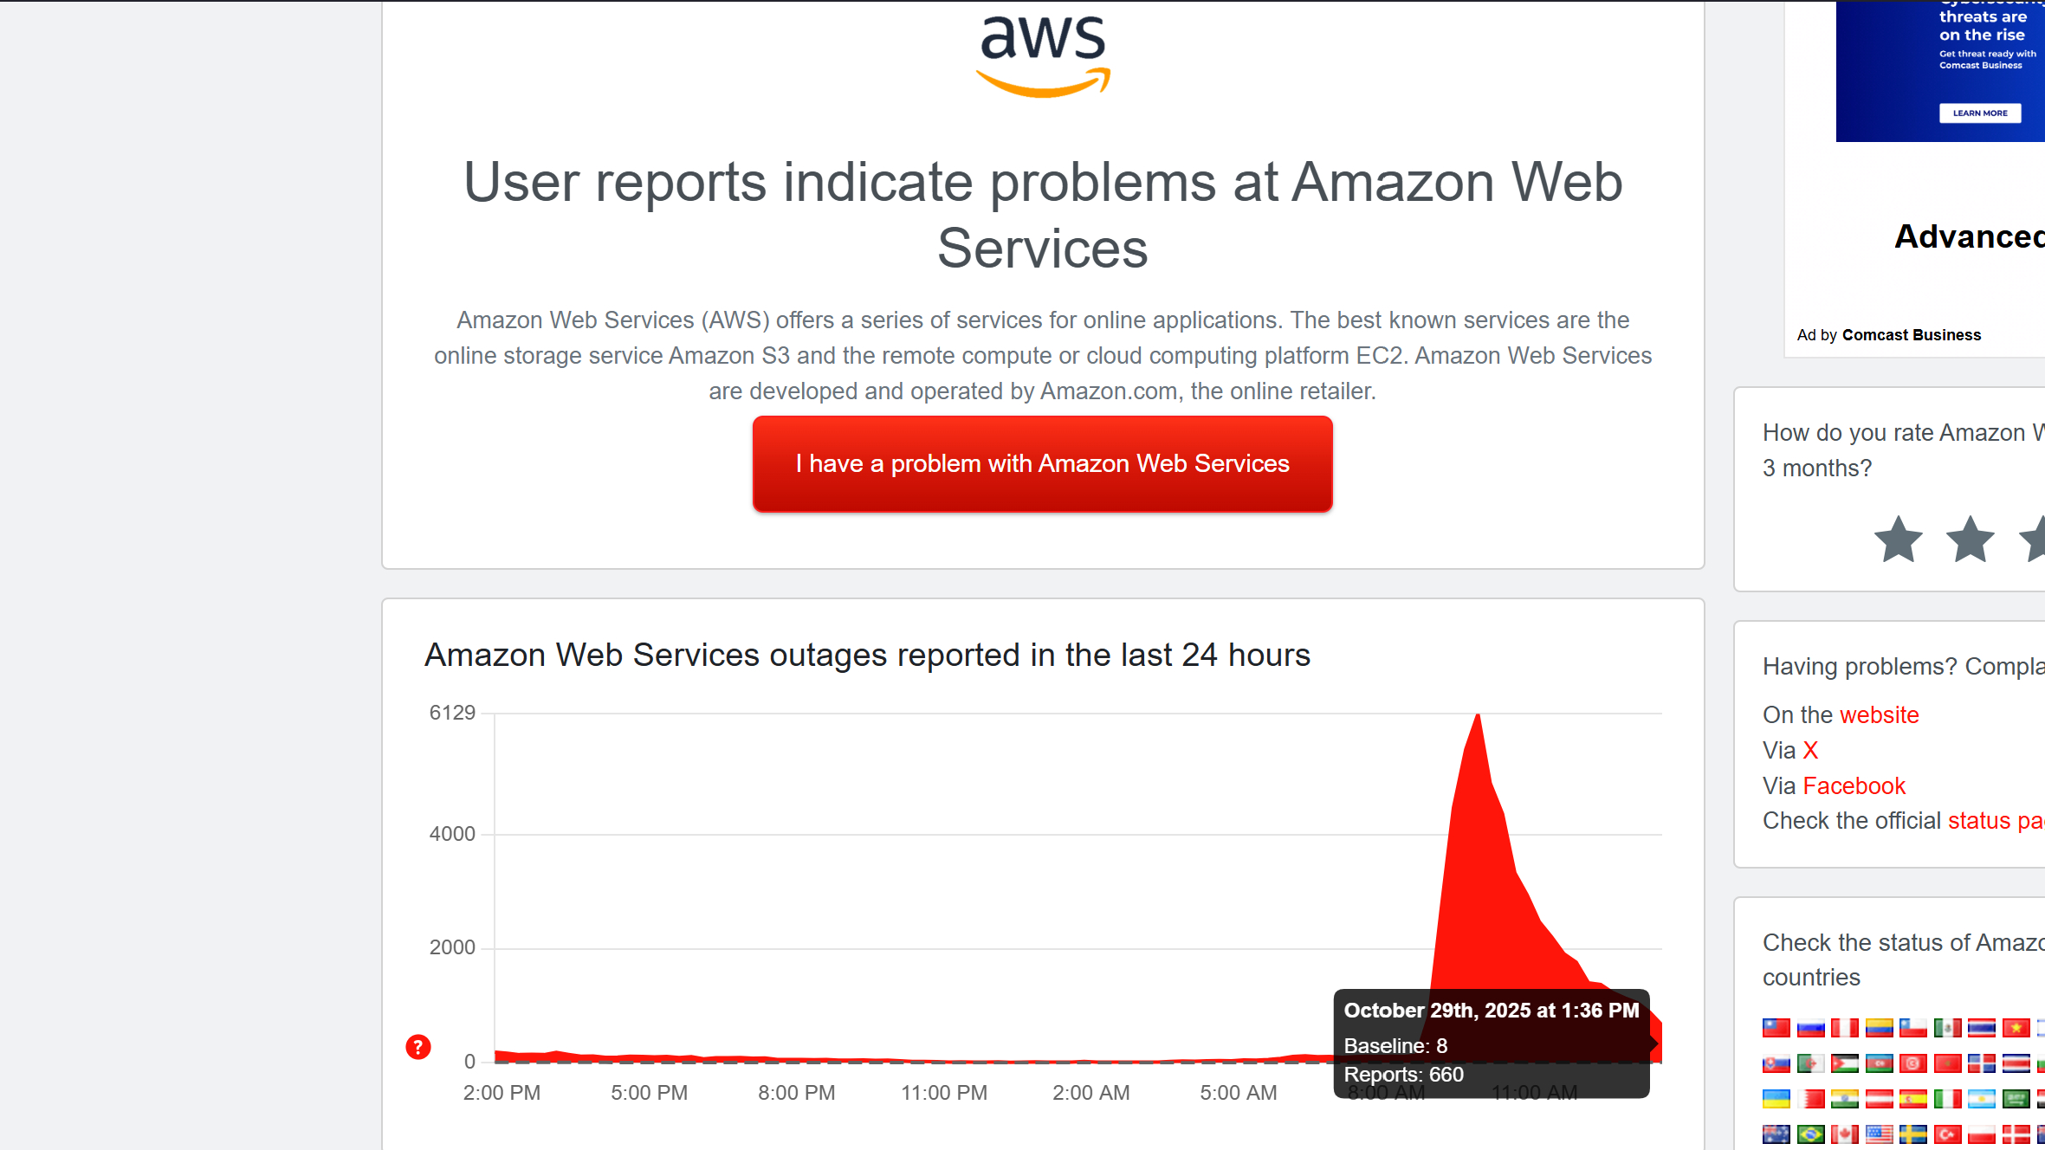Viewport: 2045px width, 1150px height.
Task: Click the Mexico flag icon
Action: coord(1948,1027)
